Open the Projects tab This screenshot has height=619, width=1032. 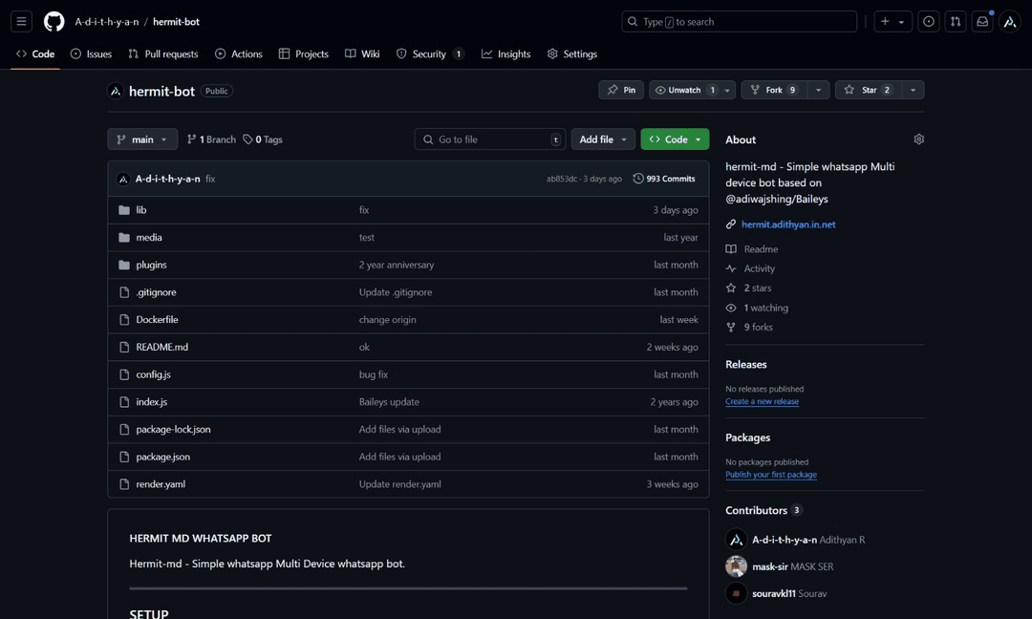[x=304, y=53]
